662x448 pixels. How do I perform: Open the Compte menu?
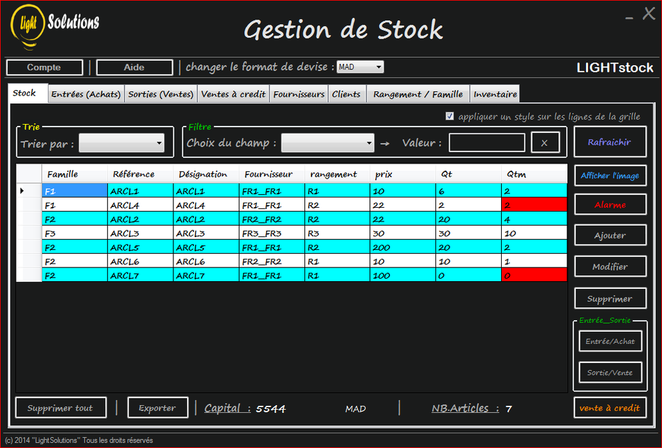44,67
